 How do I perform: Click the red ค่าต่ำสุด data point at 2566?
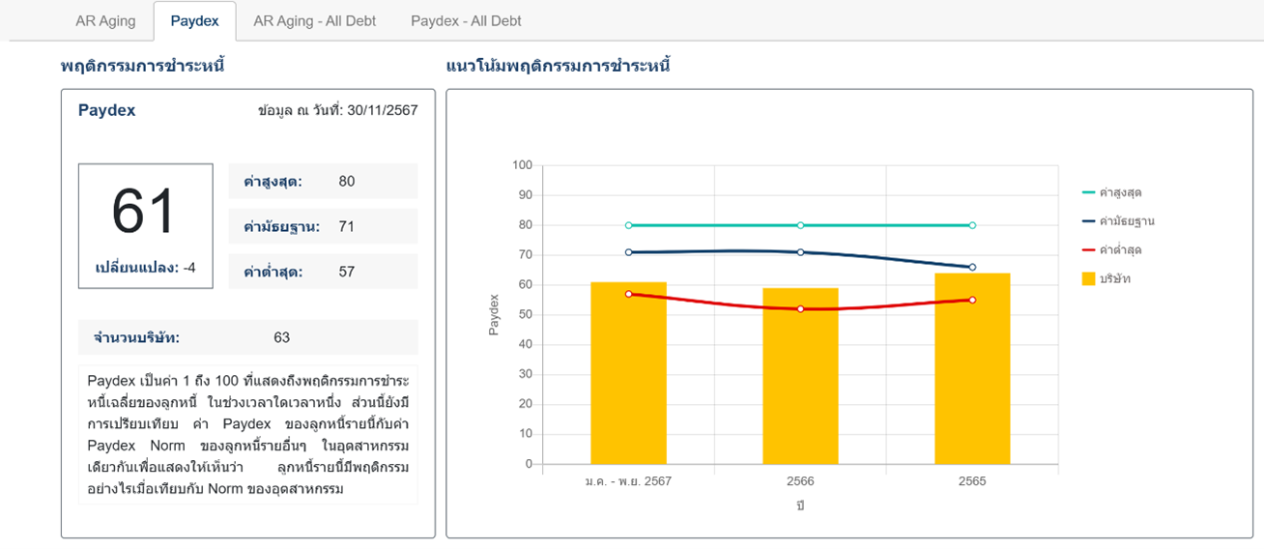click(x=800, y=308)
